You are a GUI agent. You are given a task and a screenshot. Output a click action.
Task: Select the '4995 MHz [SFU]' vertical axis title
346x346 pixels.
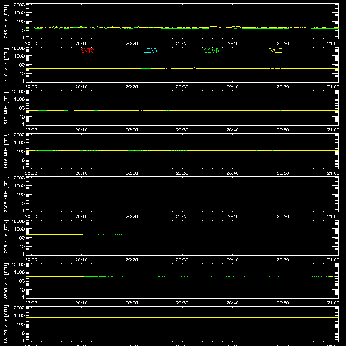(6, 237)
